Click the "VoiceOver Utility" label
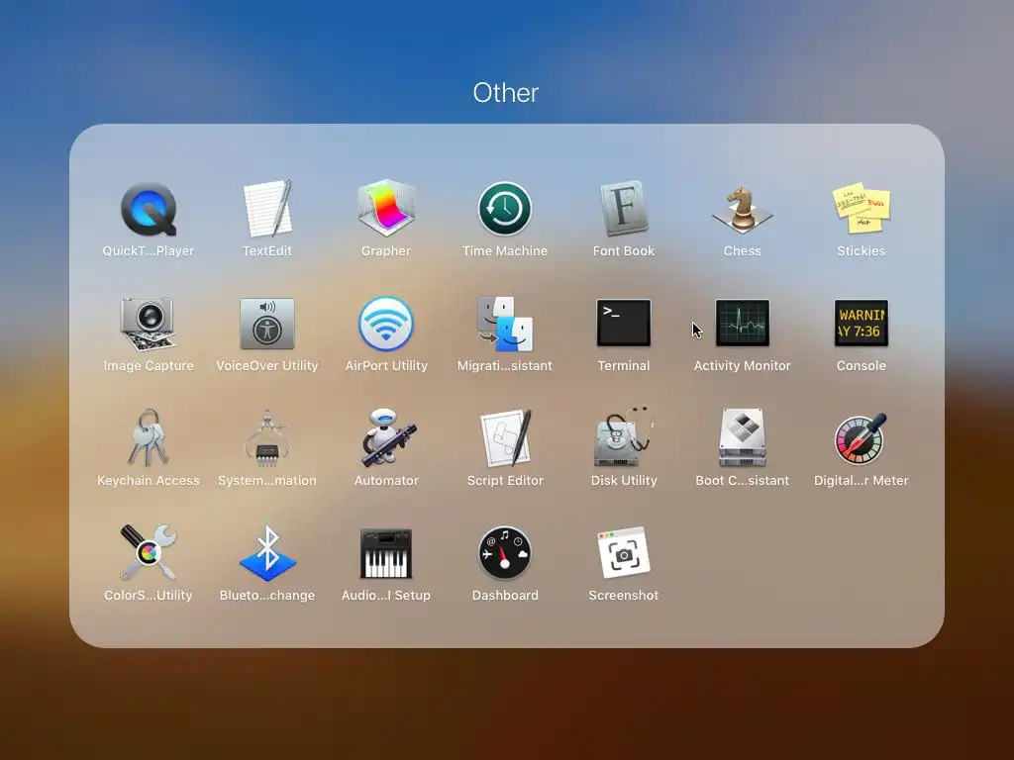 tap(267, 366)
